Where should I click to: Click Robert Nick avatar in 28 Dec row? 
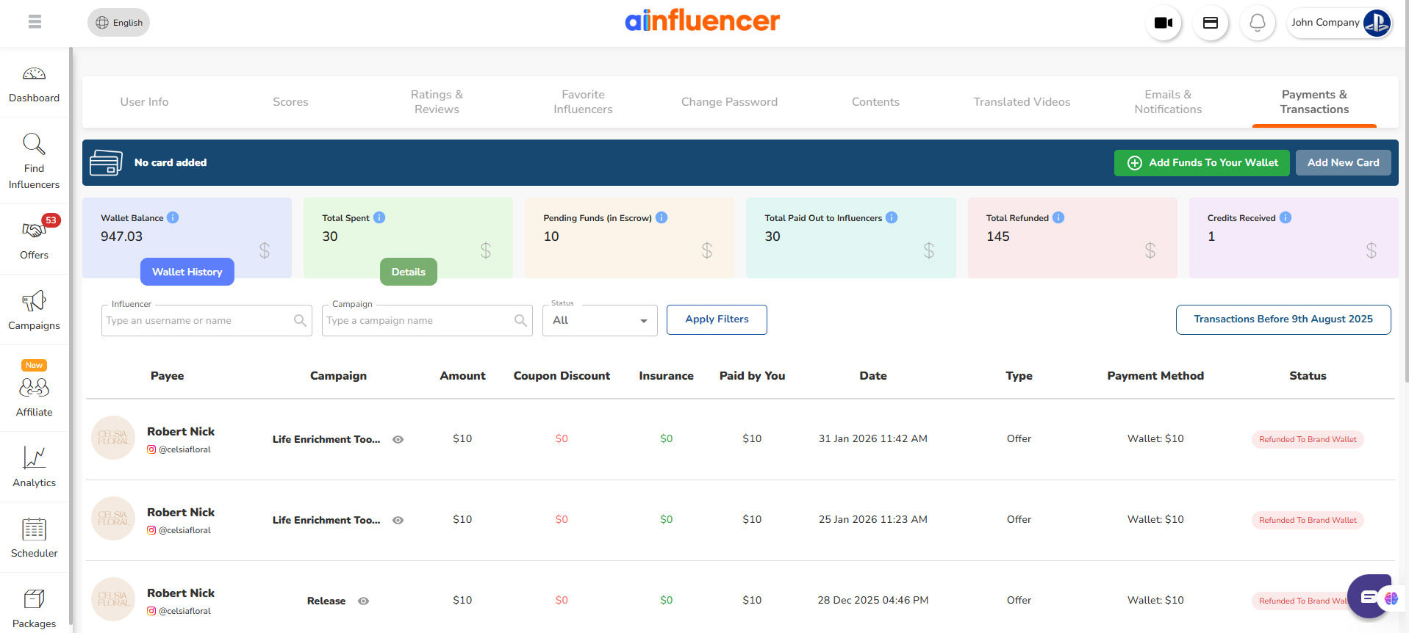pos(113,599)
